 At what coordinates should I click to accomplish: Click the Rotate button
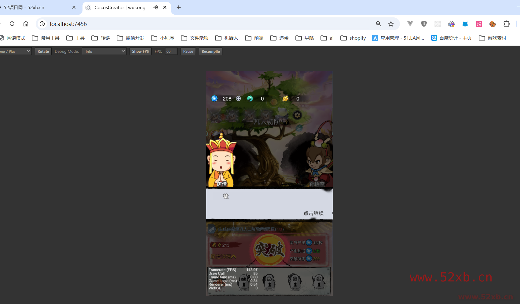43,51
